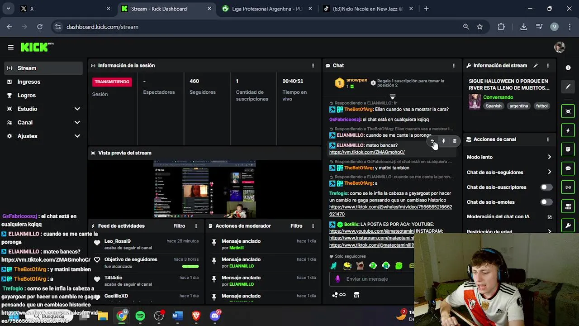This screenshot has height=326, width=579.
Task: Open the YouTube mateotamini link in chat
Action: click(x=371, y=231)
